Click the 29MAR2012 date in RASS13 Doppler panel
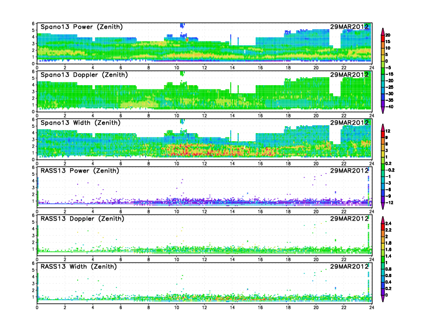Screen dimensions: 427x330 pos(349,218)
